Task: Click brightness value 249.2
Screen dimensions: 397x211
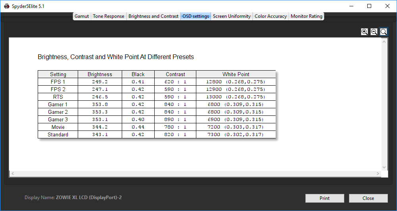Action: click(x=100, y=82)
